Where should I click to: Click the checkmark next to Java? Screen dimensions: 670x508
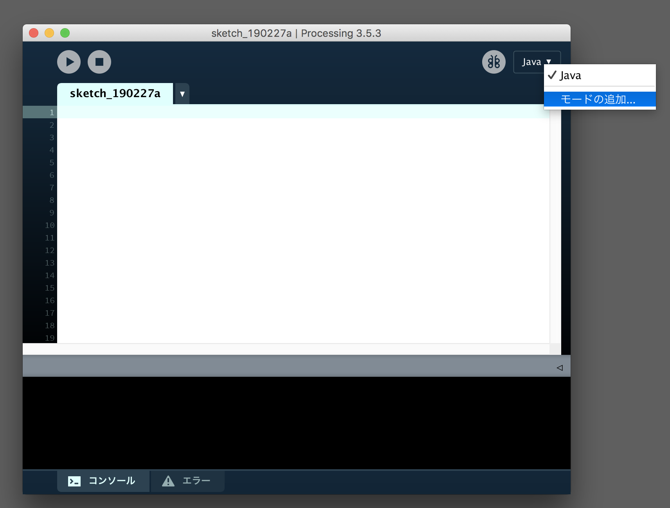pos(553,75)
